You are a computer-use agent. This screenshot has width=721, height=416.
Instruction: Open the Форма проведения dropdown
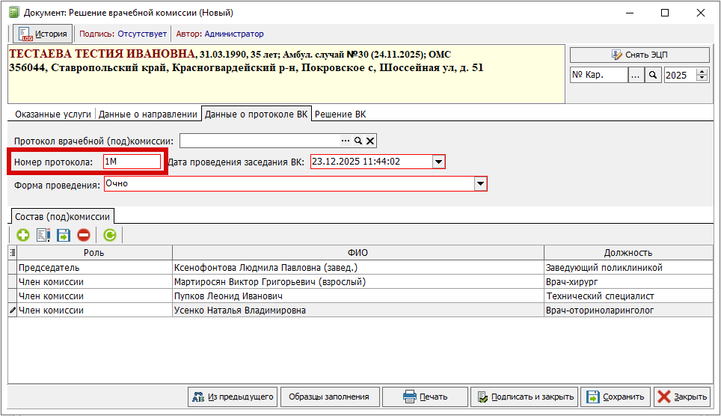coord(481,184)
